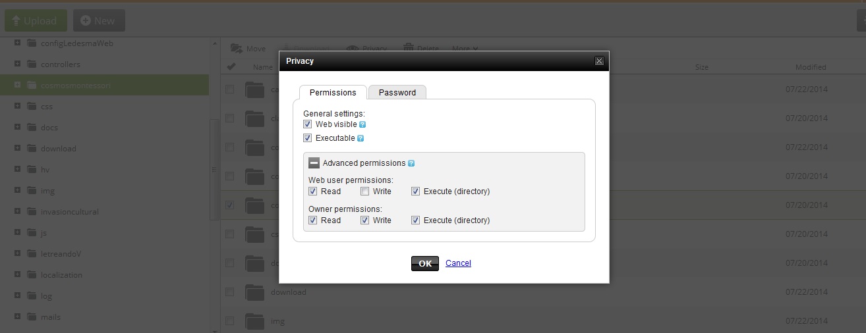Click the download folder icon in file list
866x333 pixels.
point(254,292)
